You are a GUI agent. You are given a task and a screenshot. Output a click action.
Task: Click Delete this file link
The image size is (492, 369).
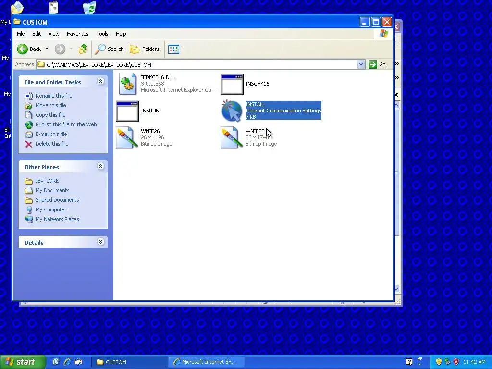(x=52, y=144)
